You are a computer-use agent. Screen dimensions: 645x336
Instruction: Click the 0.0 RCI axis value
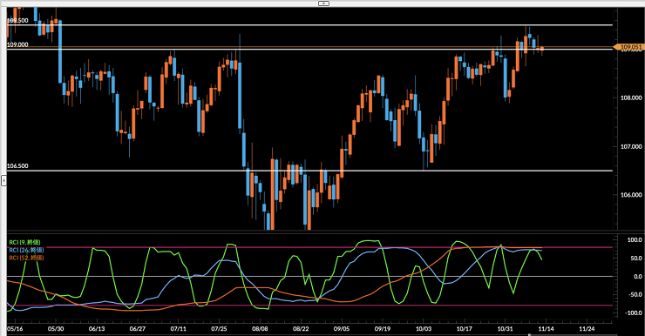coord(638,277)
